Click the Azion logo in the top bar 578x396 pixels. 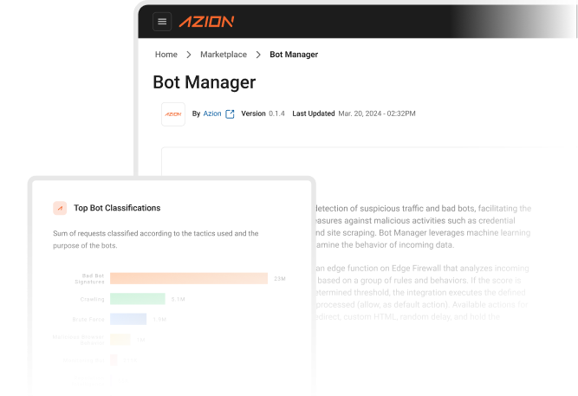[x=206, y=22]
